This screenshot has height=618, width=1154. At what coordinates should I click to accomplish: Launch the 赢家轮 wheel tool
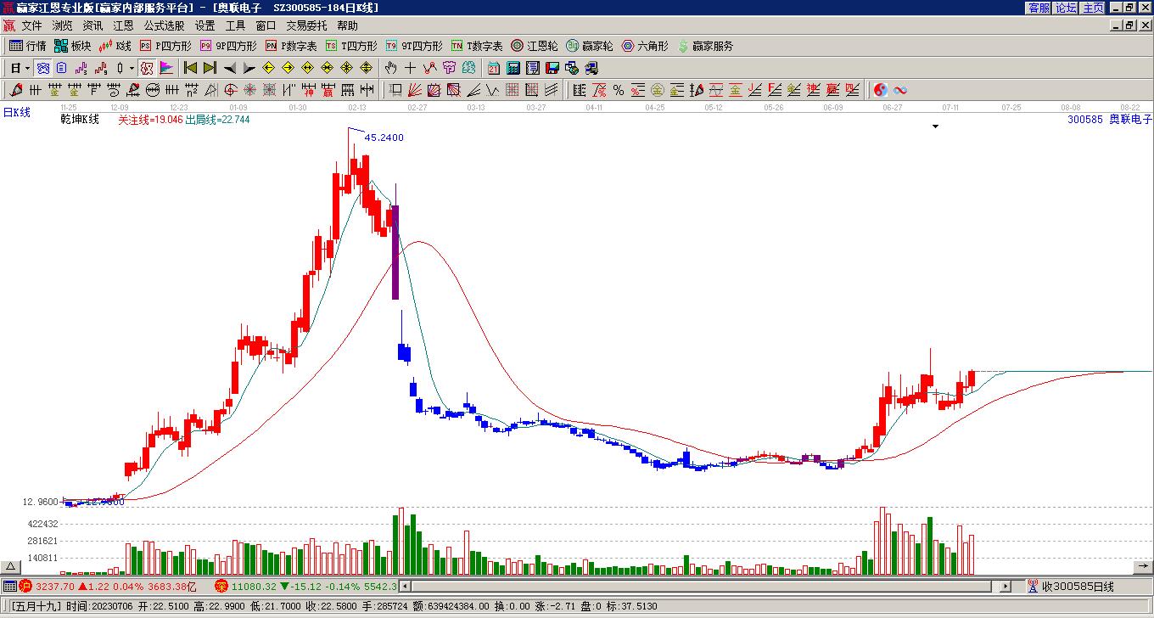click(590, 46)
